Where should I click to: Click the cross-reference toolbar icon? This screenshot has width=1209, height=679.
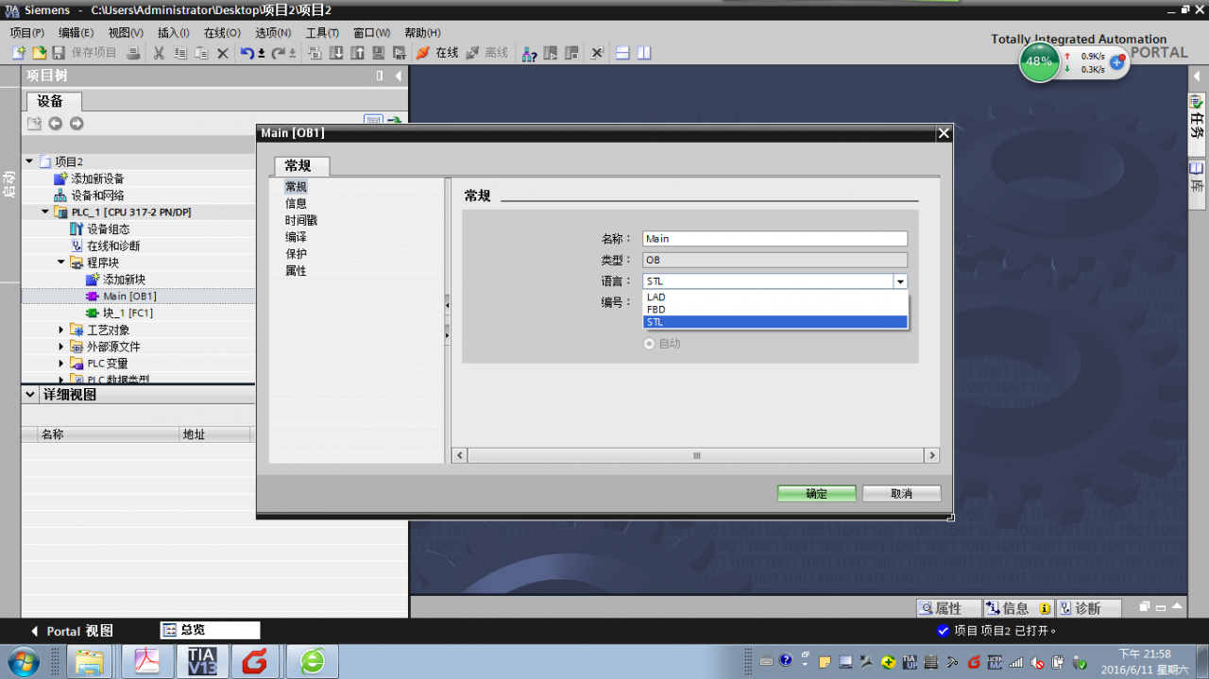(597, 53)
